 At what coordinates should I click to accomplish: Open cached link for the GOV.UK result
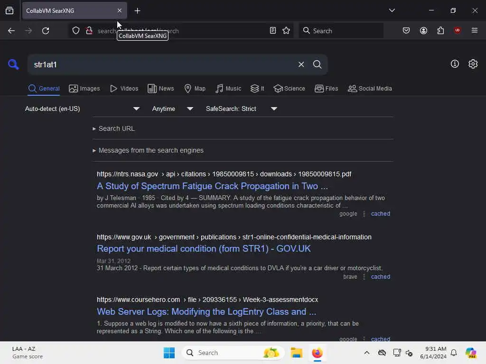pyautogui.click(x=381, y=277)
